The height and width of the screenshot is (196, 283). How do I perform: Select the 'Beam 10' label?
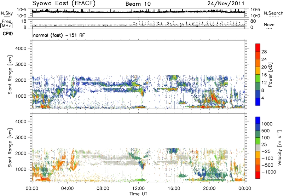click(138, 4)
